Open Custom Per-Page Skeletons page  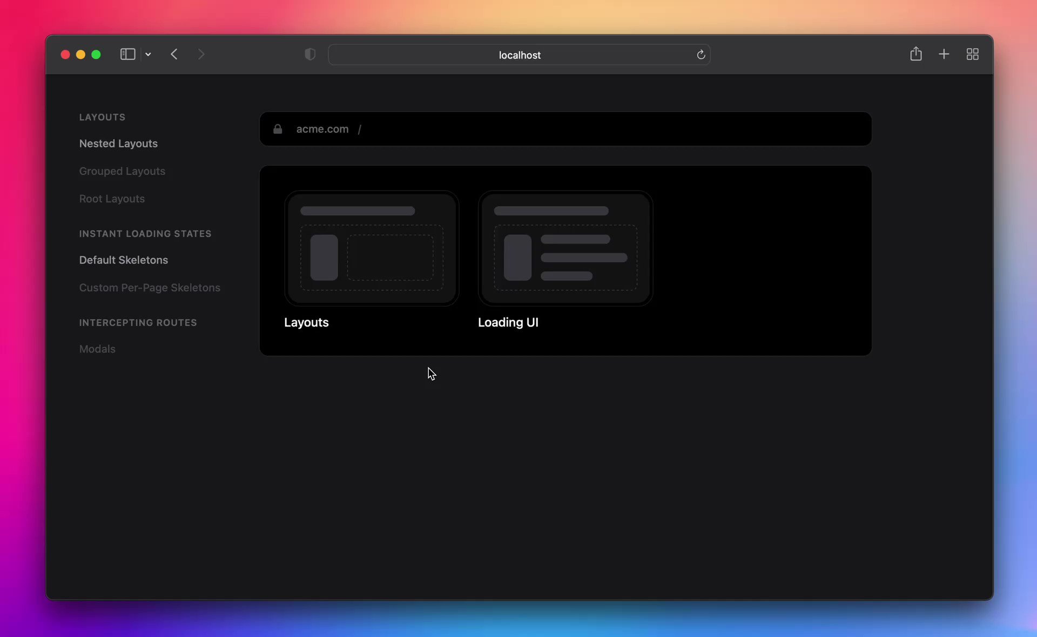pos(150,288)
